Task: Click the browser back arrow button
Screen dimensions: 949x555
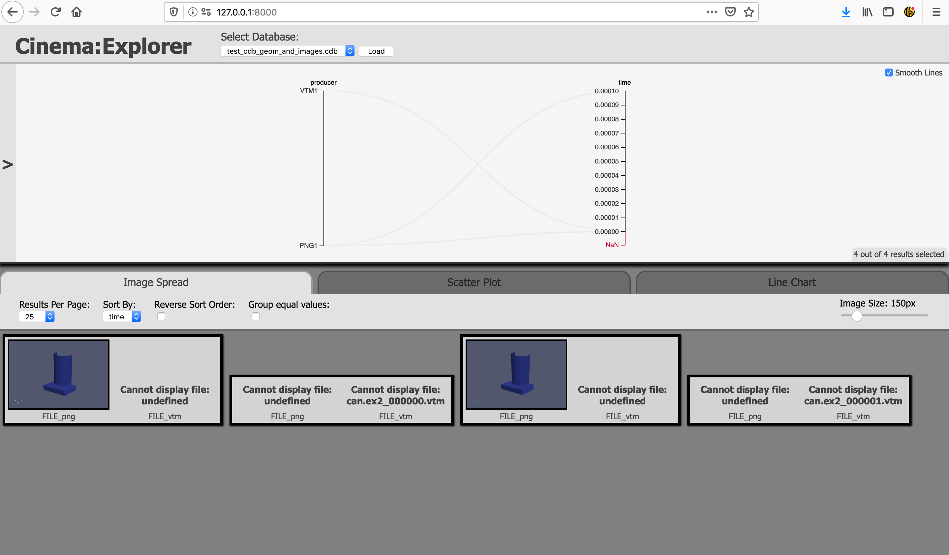Action: (13, 12)
